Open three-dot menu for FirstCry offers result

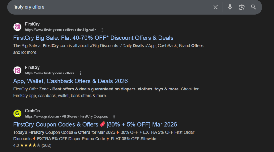(x=81, y=73)
